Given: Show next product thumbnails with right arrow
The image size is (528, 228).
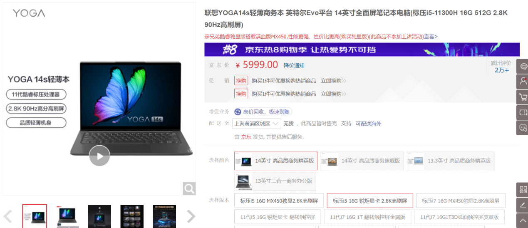Looking at the screenshot, I should pos(191,216).
